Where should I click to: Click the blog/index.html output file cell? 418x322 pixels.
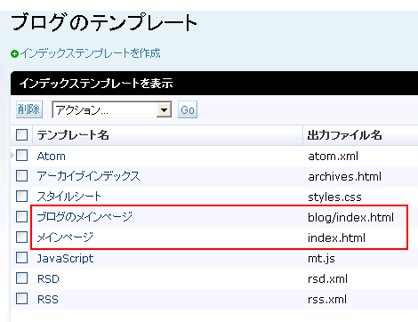[350, 218]
